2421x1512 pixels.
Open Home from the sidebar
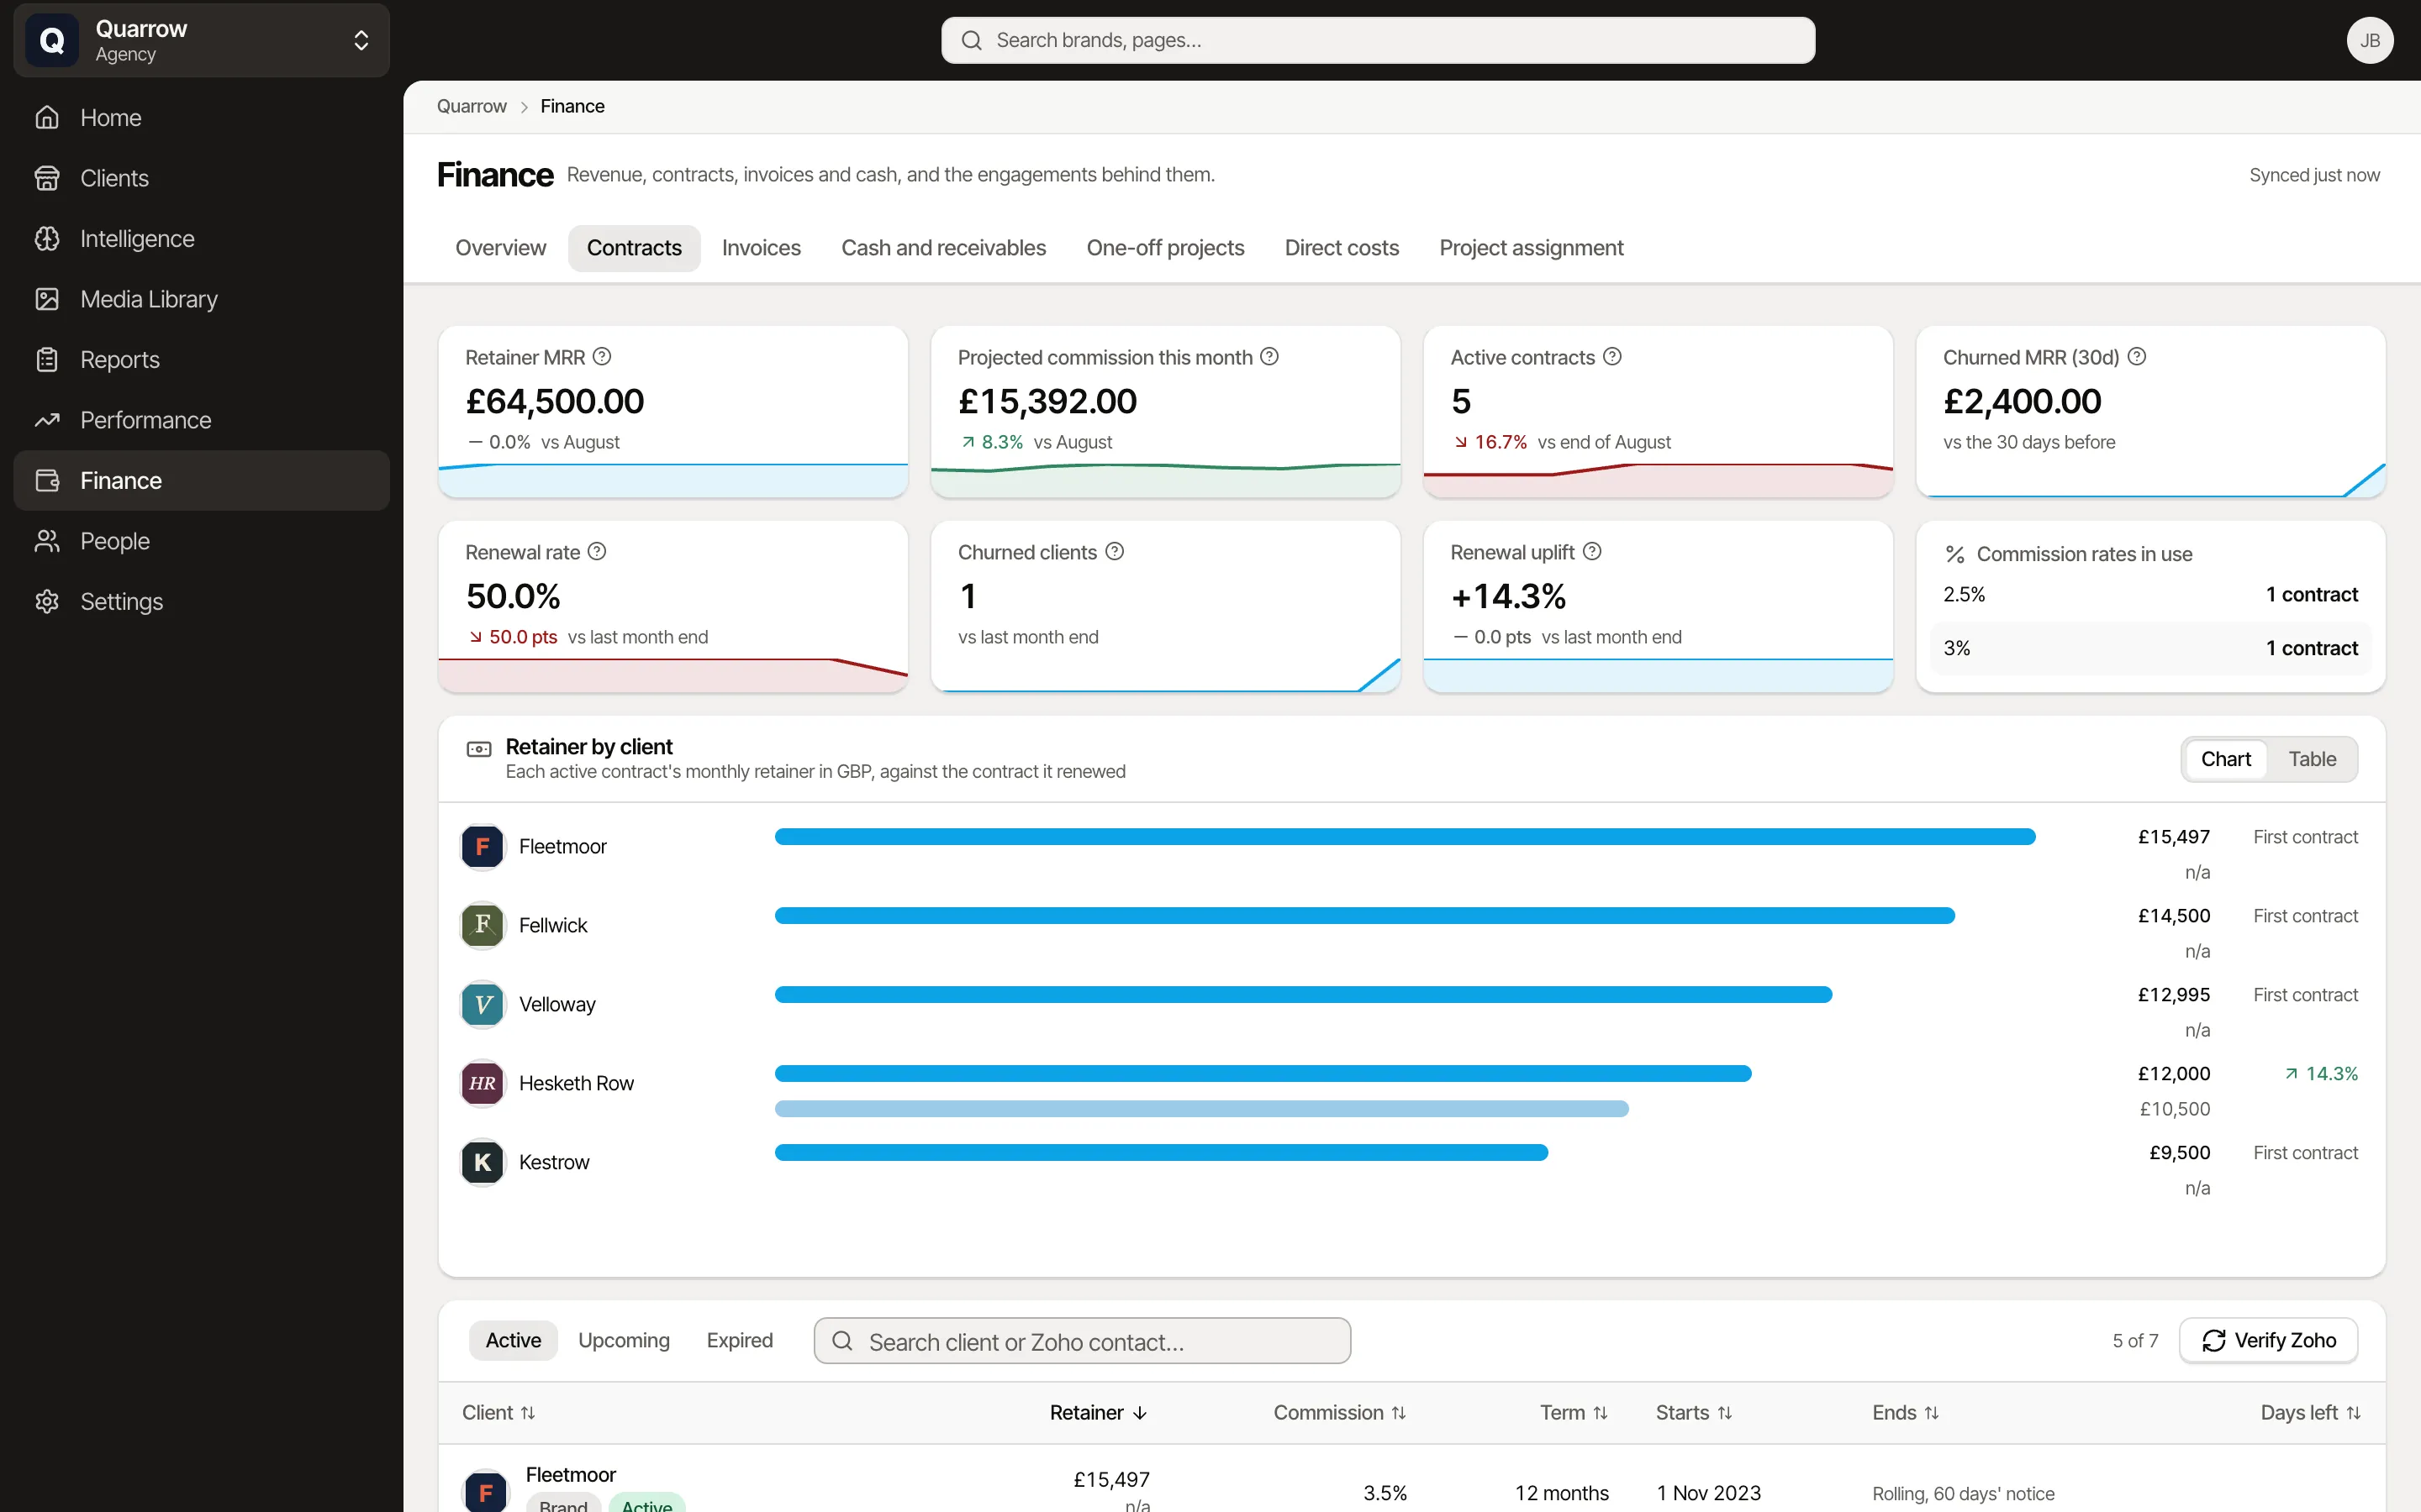201,118
